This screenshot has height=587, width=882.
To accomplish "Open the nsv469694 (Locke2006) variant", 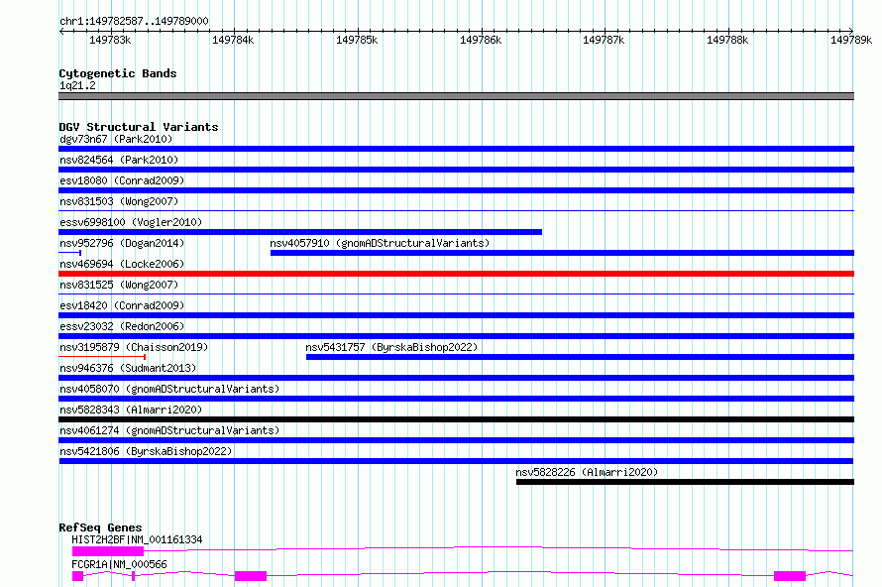I will pyautogui.click(x=122, y=264).
